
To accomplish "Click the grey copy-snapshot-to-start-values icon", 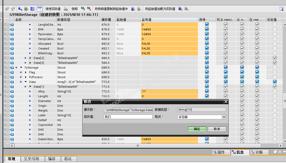I will tap(139, 9).
